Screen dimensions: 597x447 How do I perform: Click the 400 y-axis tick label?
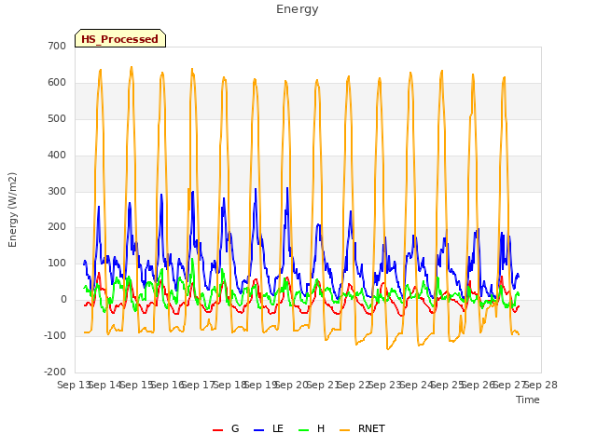tap(57, 156)
